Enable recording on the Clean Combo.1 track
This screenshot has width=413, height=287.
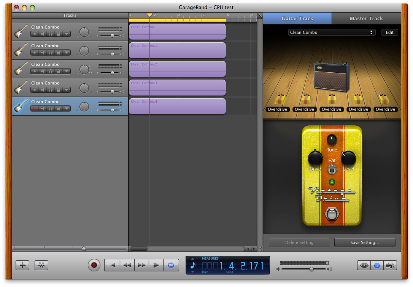coord(35,53)
